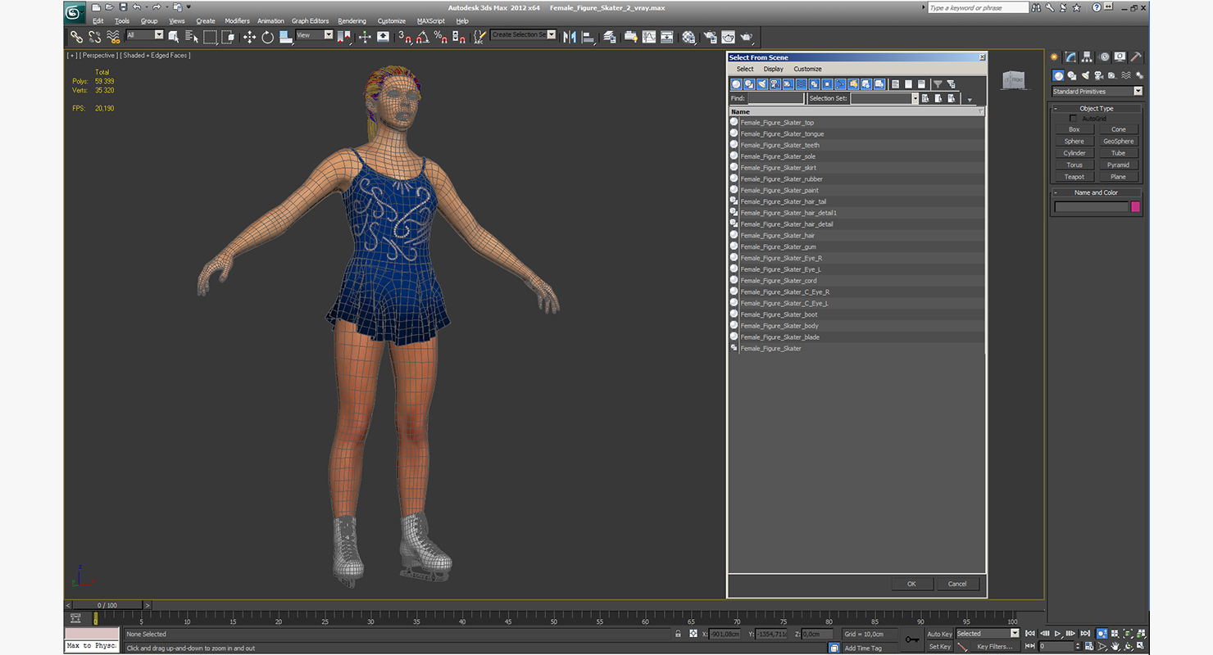Click the time slider 0 / 100 handle
The height and width of the screenshot is (655, 1213).
(107, 605)
